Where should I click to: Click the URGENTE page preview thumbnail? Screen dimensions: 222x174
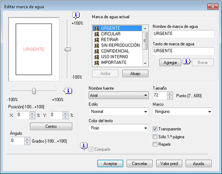pyautogui.click(x=34, y=49)
